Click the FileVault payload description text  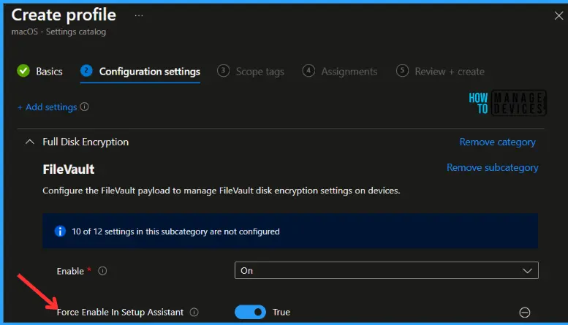point(221,191)
